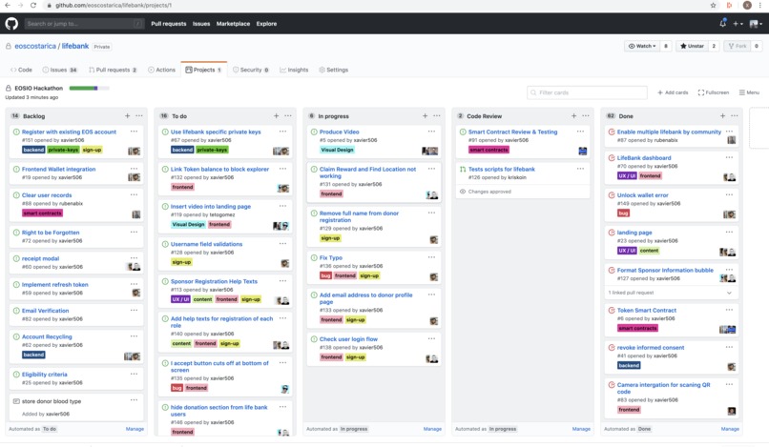Open the plus create-new menu in header
Image resolution: width=769 pixels, height=447 pixels.
[x=738, y=24]
